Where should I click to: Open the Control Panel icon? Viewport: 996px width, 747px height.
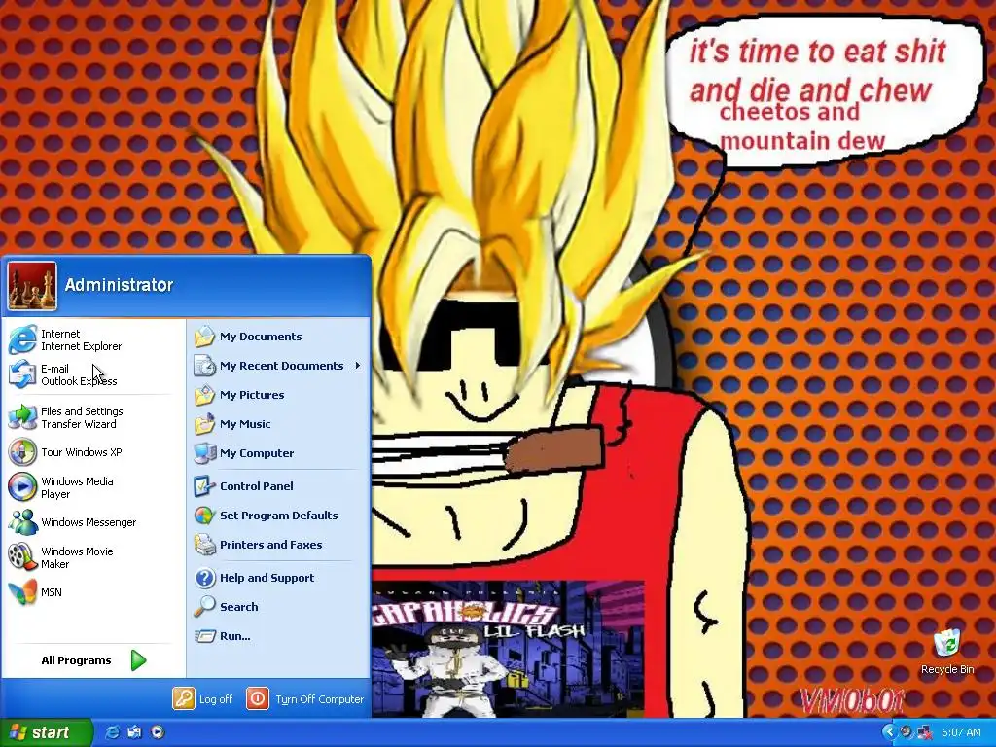coord(204,486)
